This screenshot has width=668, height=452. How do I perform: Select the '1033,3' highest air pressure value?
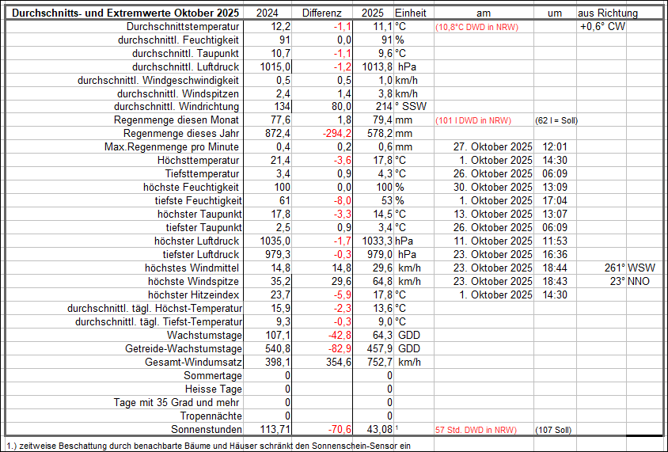click(376, 241)
